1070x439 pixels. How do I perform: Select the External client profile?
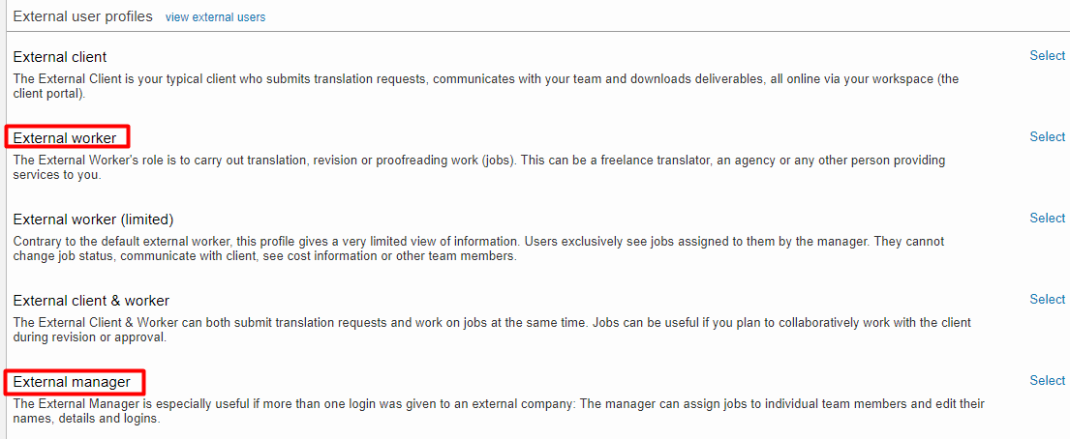point(1047,56)
